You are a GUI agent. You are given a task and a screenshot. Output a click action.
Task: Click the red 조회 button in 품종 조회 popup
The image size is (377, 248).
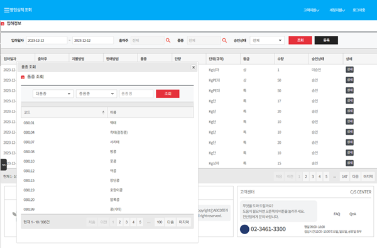(x=168, y=94)
